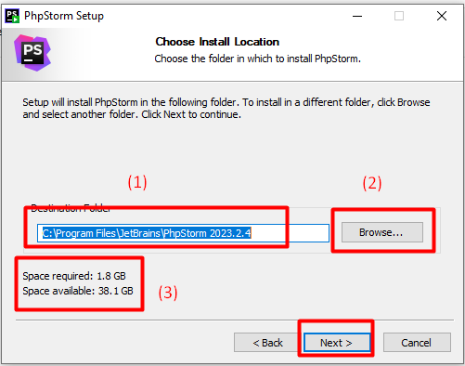Click the Setup will install PhpStorm paragraph
The image size is (465, 366).
pyautogui.click(x=226, y=109)
